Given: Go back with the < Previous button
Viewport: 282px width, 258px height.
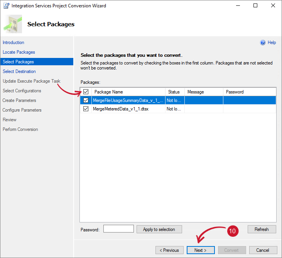Looking at the screenshot, I should tap(169, 250).
